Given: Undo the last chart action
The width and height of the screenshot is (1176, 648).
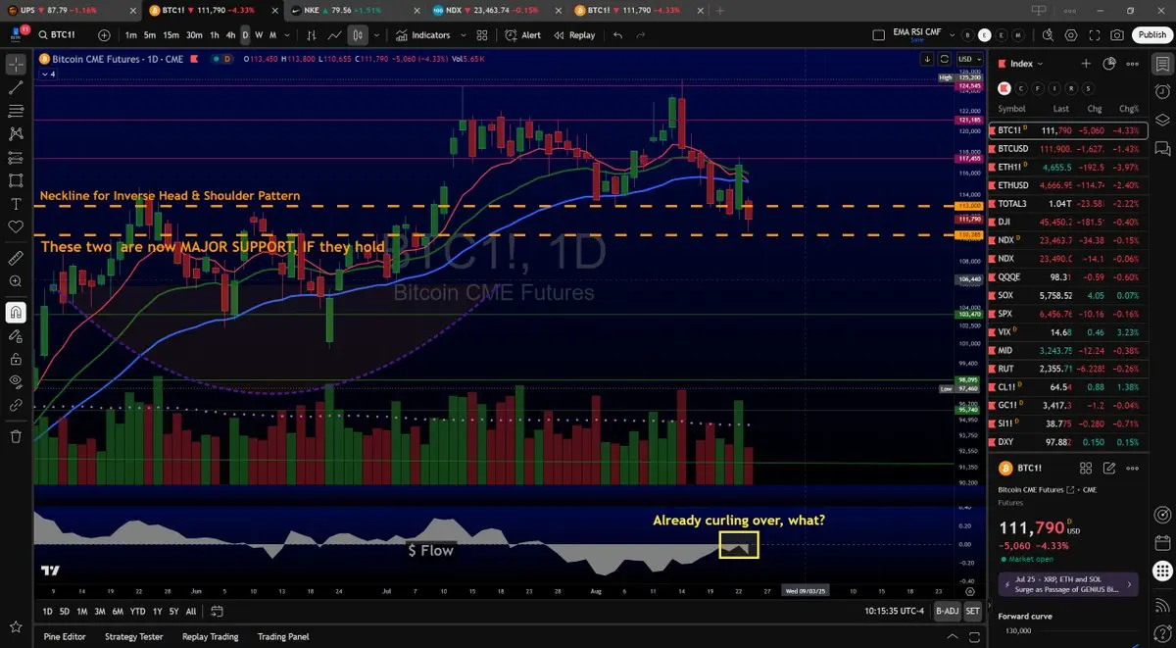Looking at the screenshot, I should pyautogui.click(x=617, y=35).
